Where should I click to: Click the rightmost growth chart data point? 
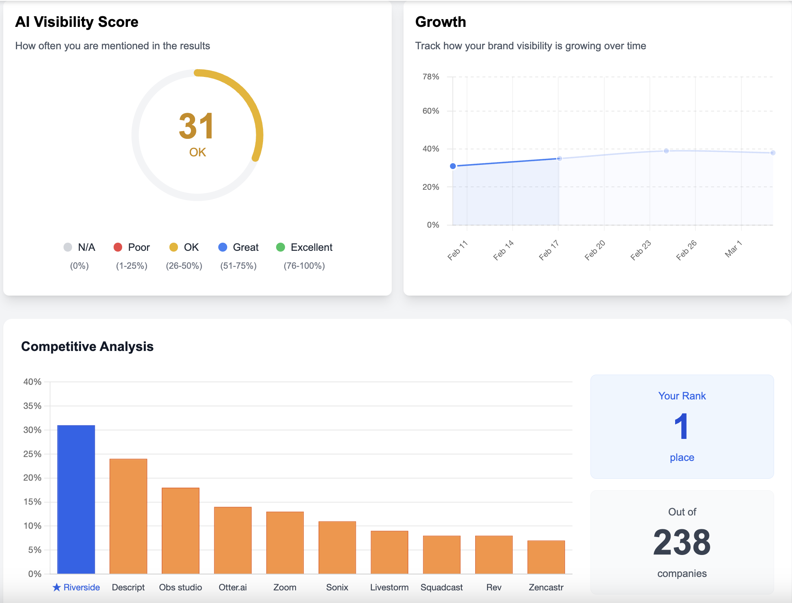click(773, 153)
